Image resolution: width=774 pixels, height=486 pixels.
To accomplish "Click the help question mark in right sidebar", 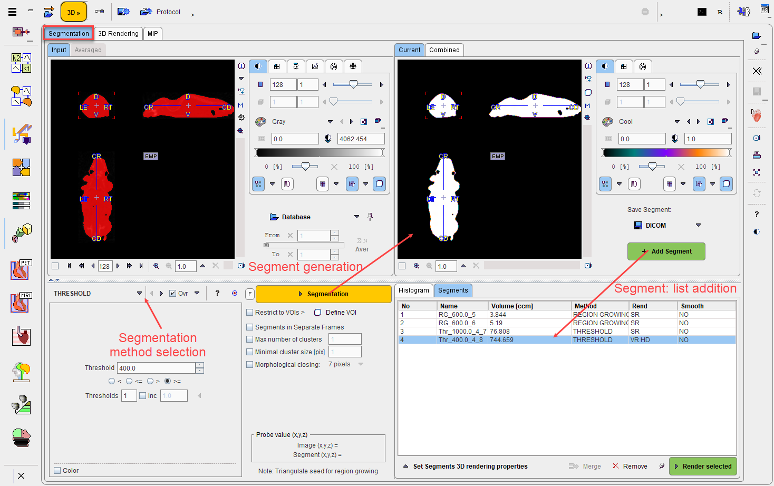I will 757,214.
